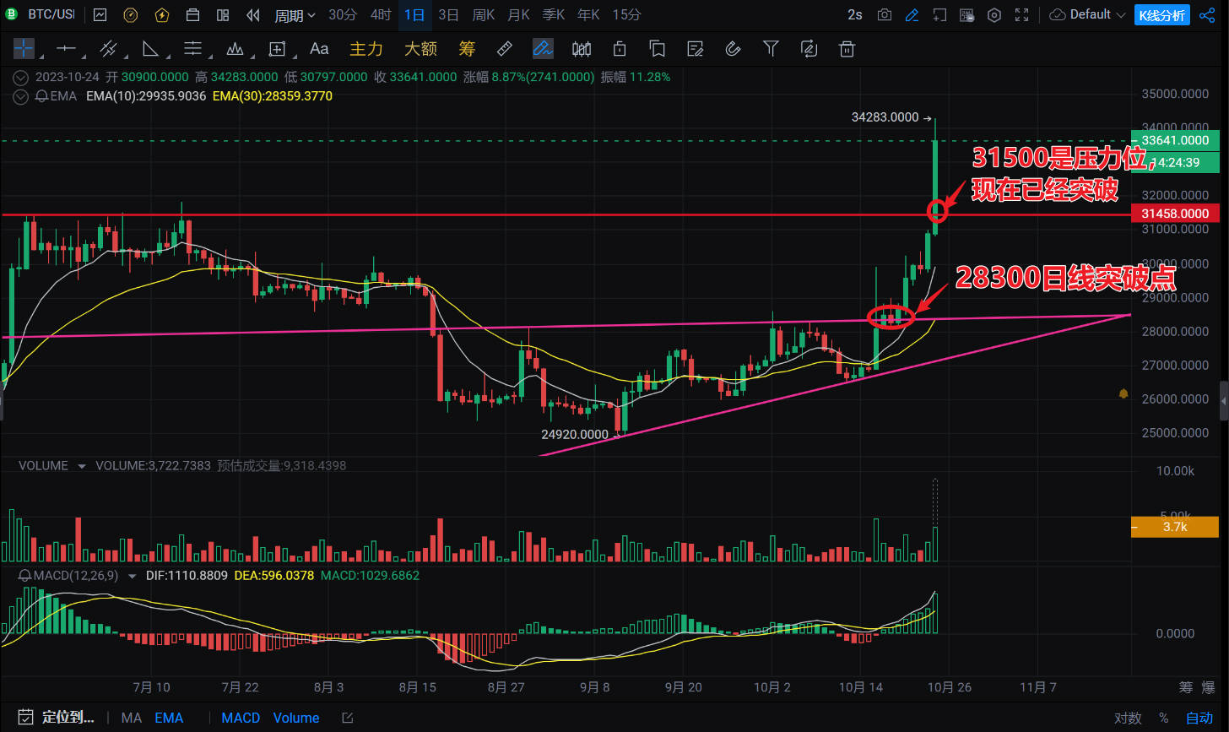Image resolution: width=1229 pixels, height=732 pixels.
Task: Click the gold lightning alert icon
Action: (161, 15)
